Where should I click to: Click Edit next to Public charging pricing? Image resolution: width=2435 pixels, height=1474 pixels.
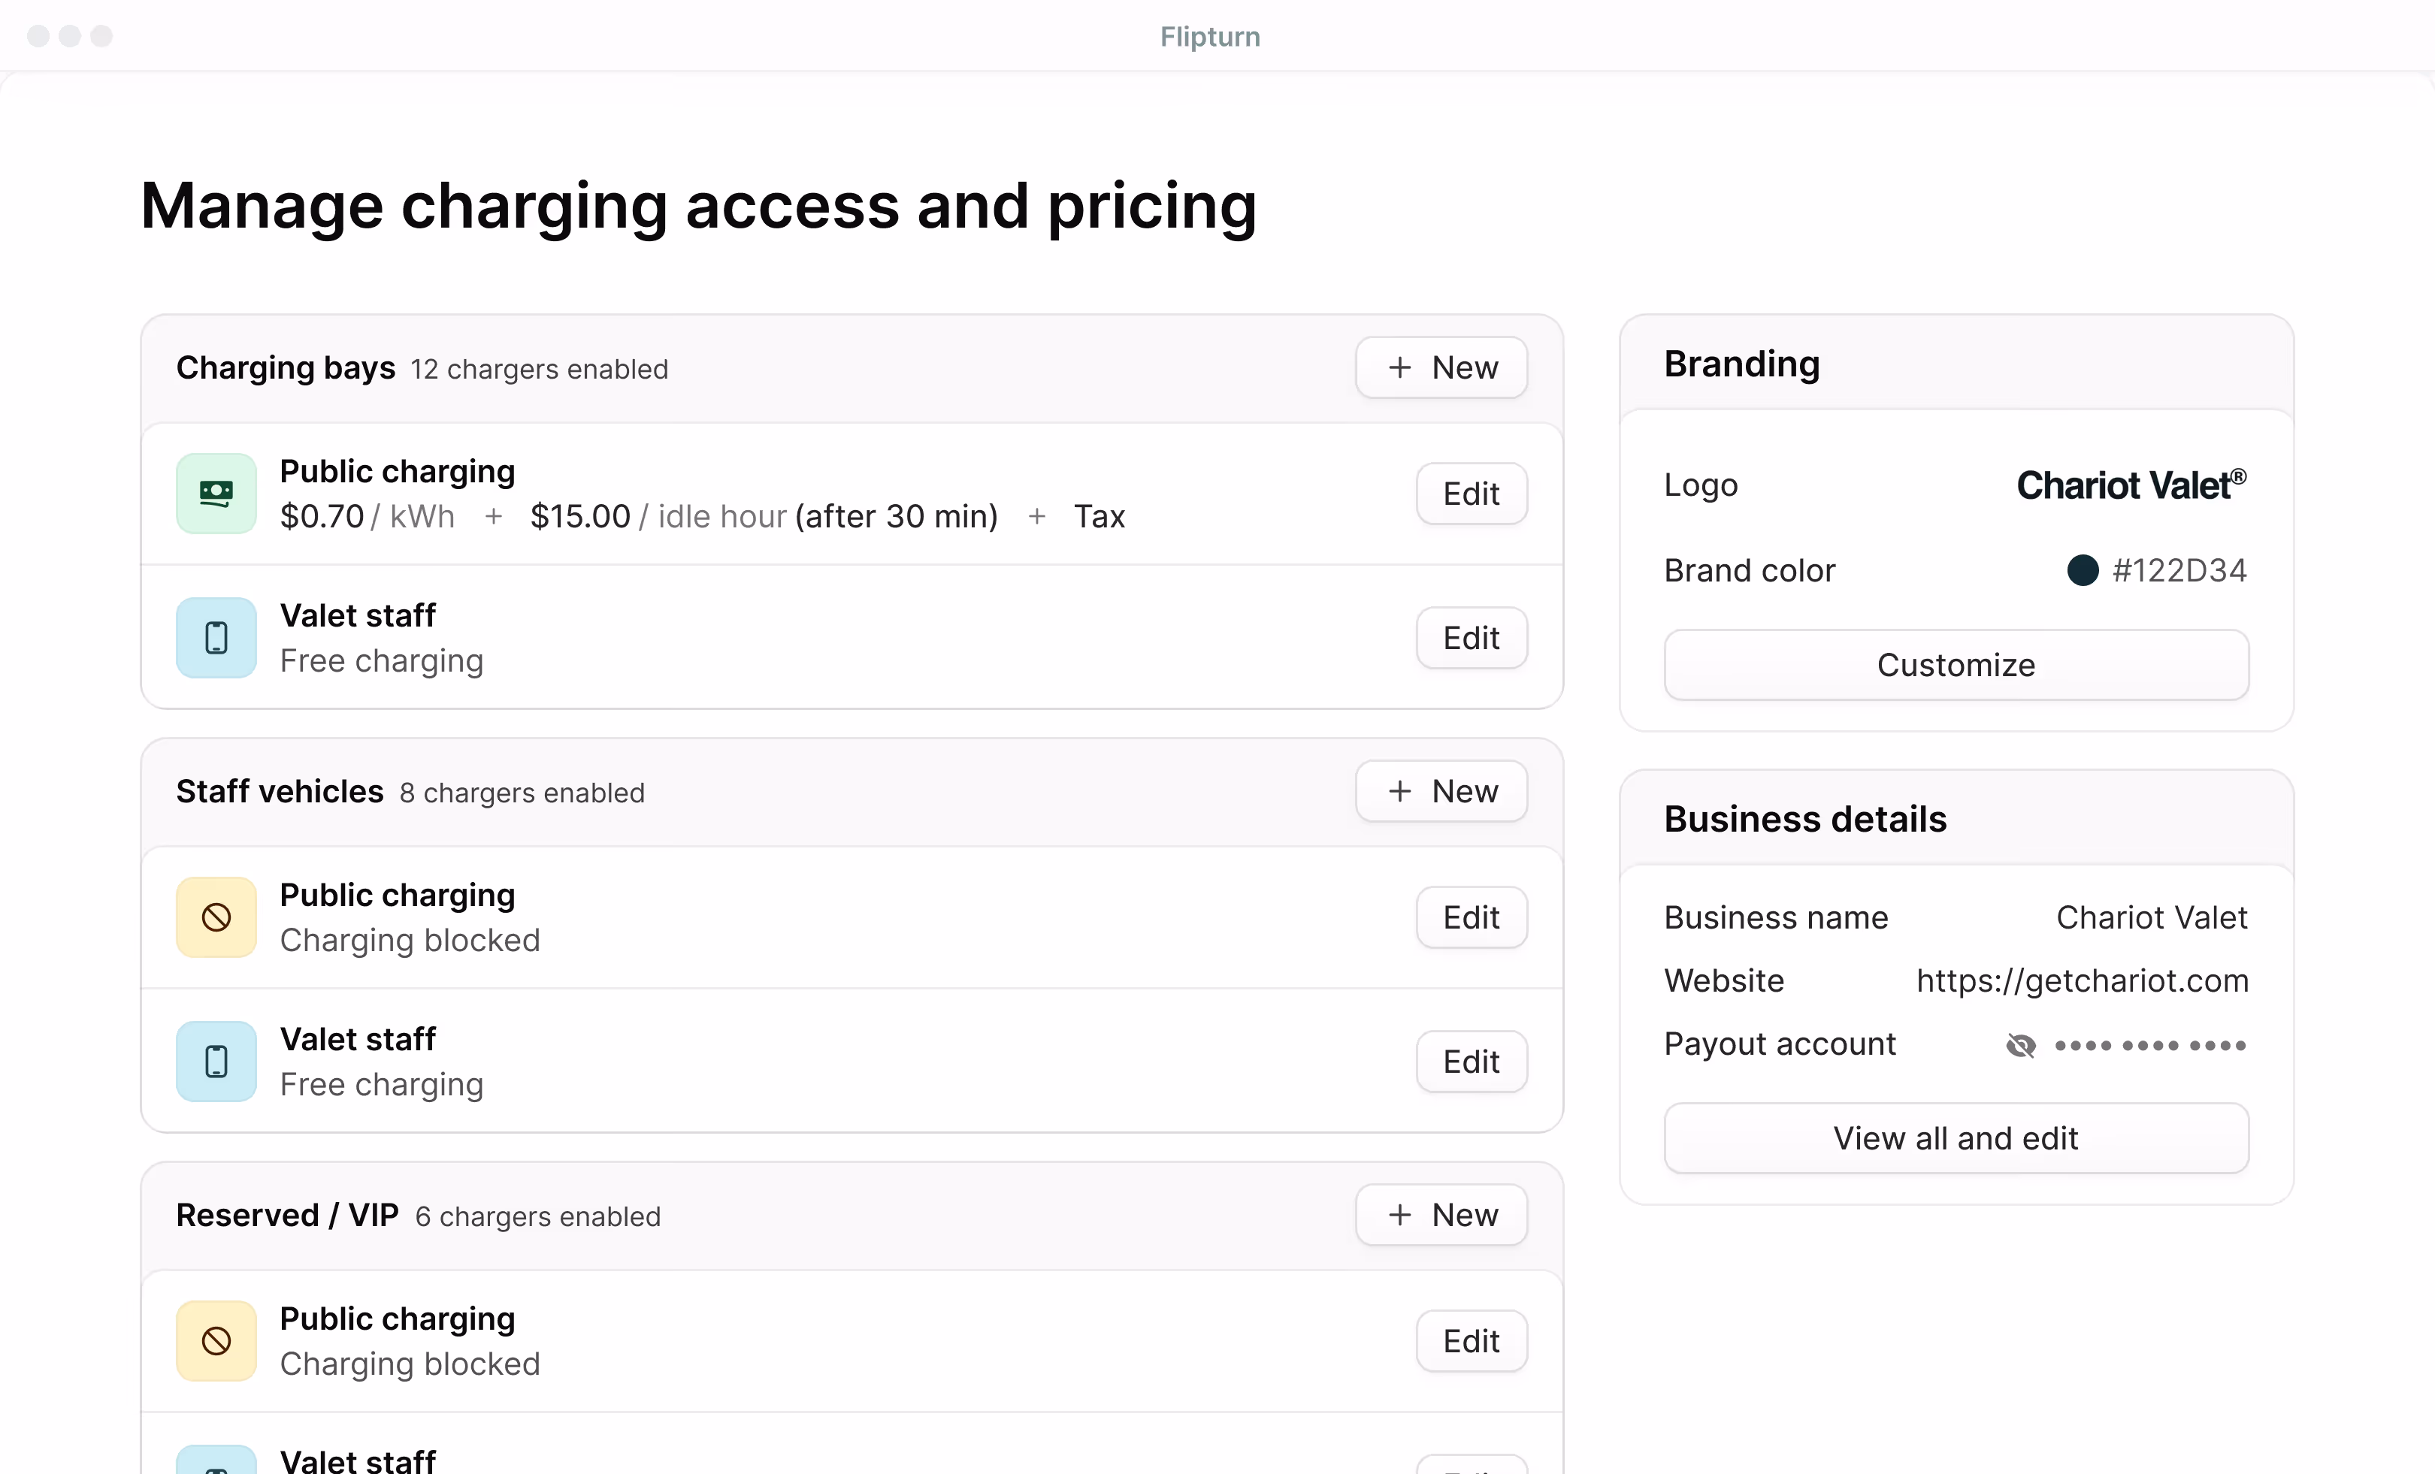[x=1471, y=493]
